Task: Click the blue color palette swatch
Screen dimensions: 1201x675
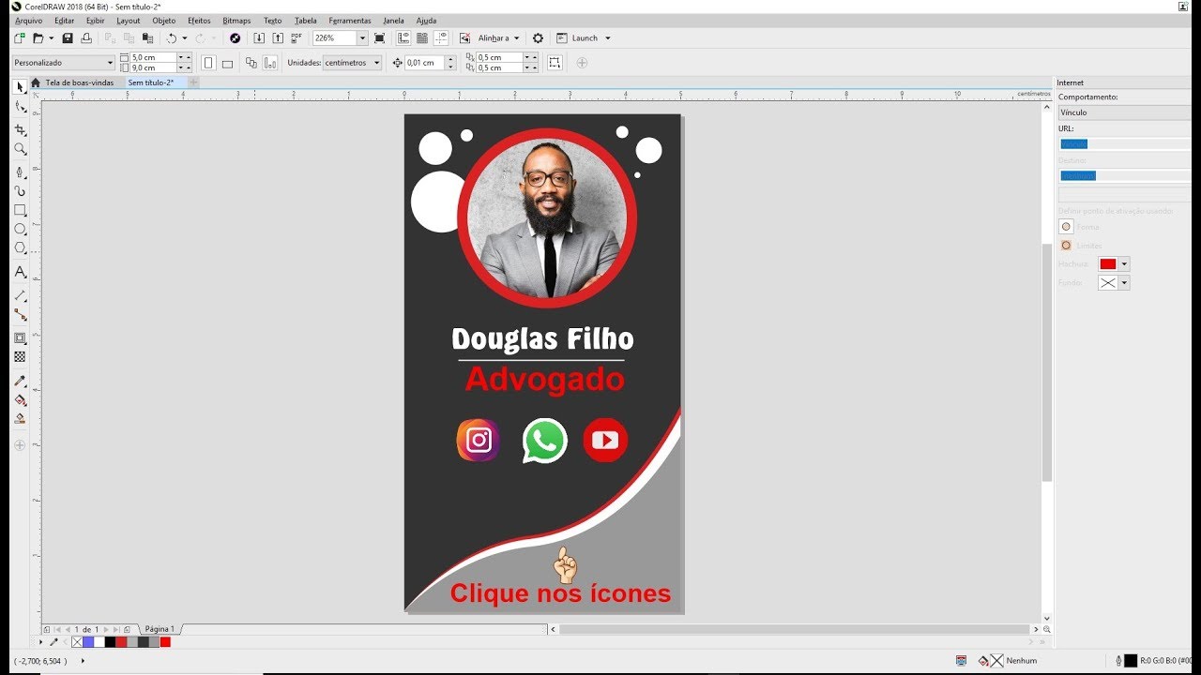Action: click(x=88, y=642)
